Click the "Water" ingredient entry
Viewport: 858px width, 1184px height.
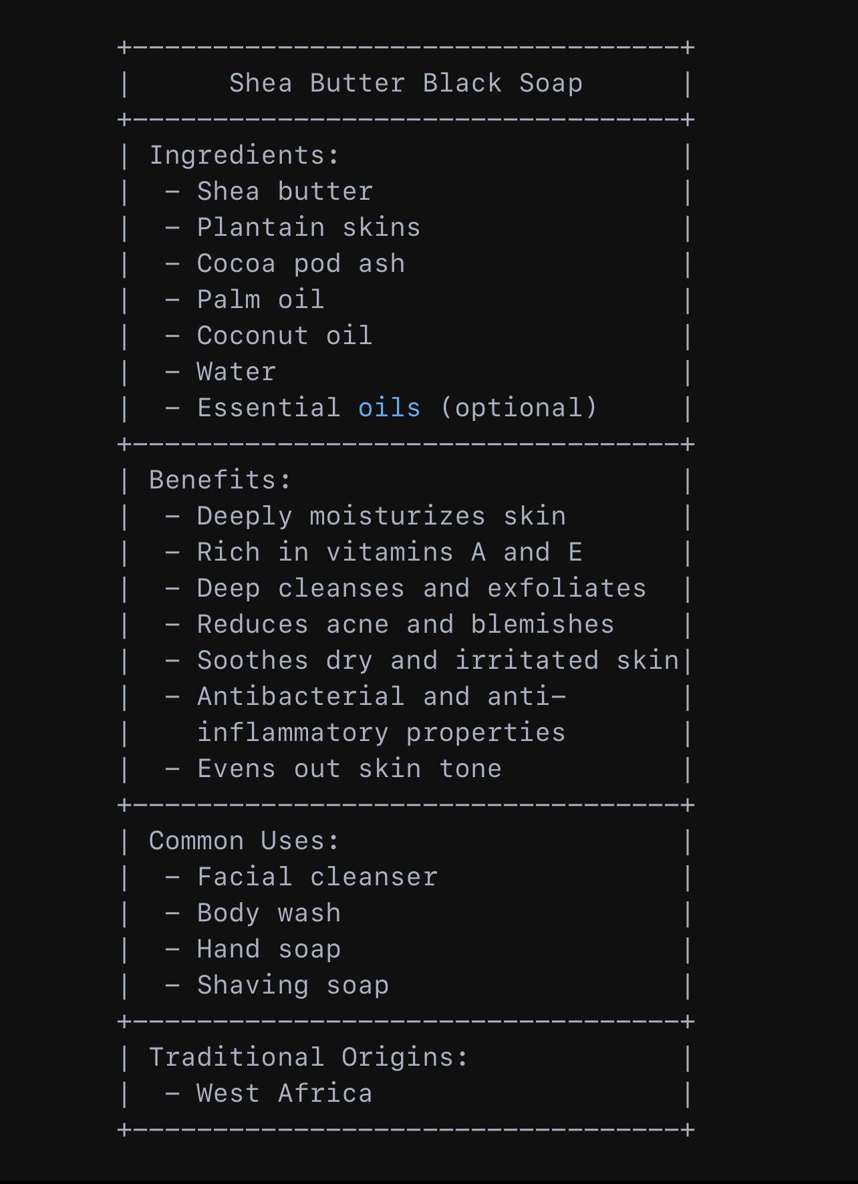[x=236, y=372]
